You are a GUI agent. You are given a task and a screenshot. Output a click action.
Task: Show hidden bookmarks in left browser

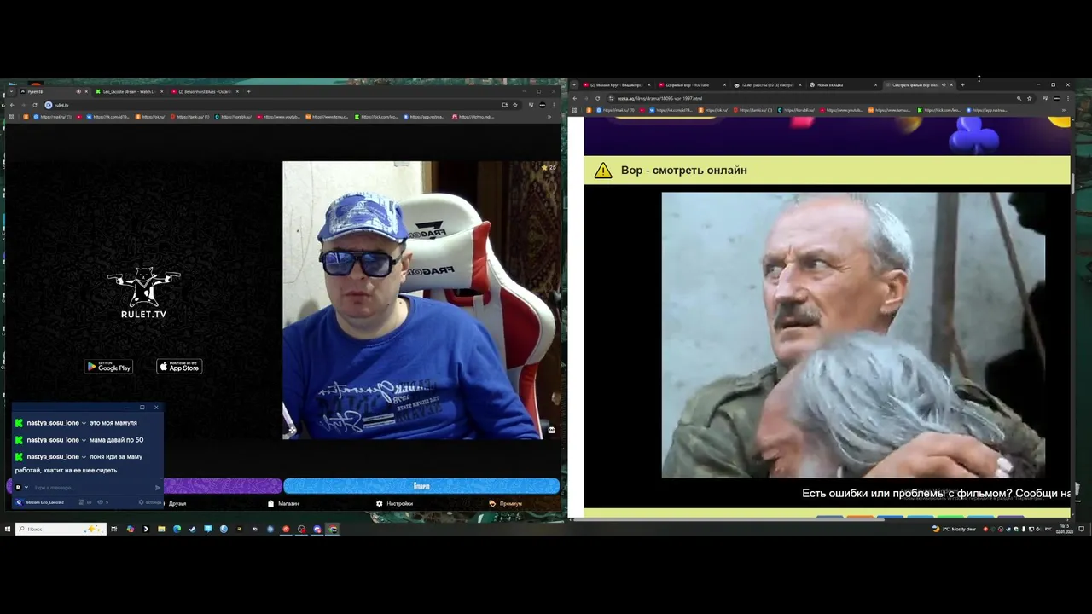coord(549,117)
